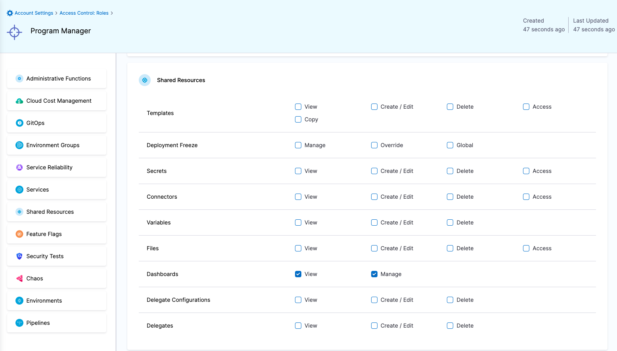
Task: Click the GitOps sidebar icon
Action: point(19,123)
